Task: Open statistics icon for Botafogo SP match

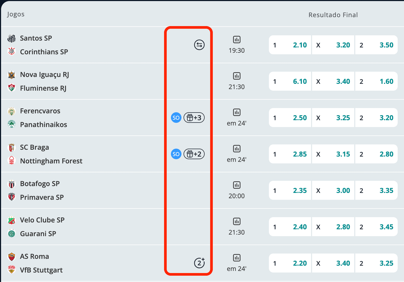Action: tap(237, 185)
